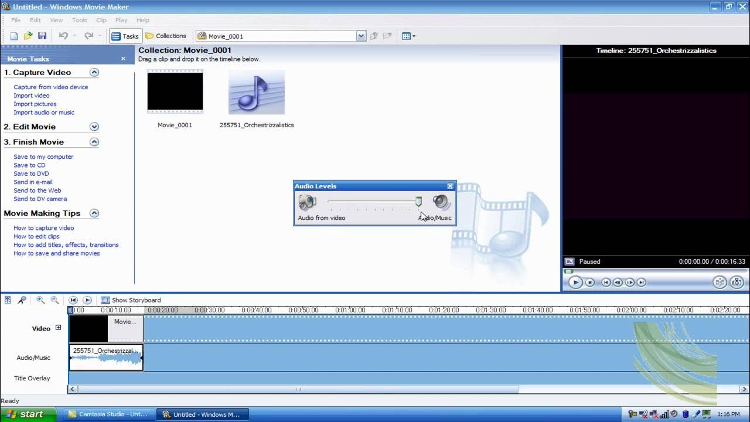
Task: Click the Audio Levels slider handle
Action: coord(418,202)
